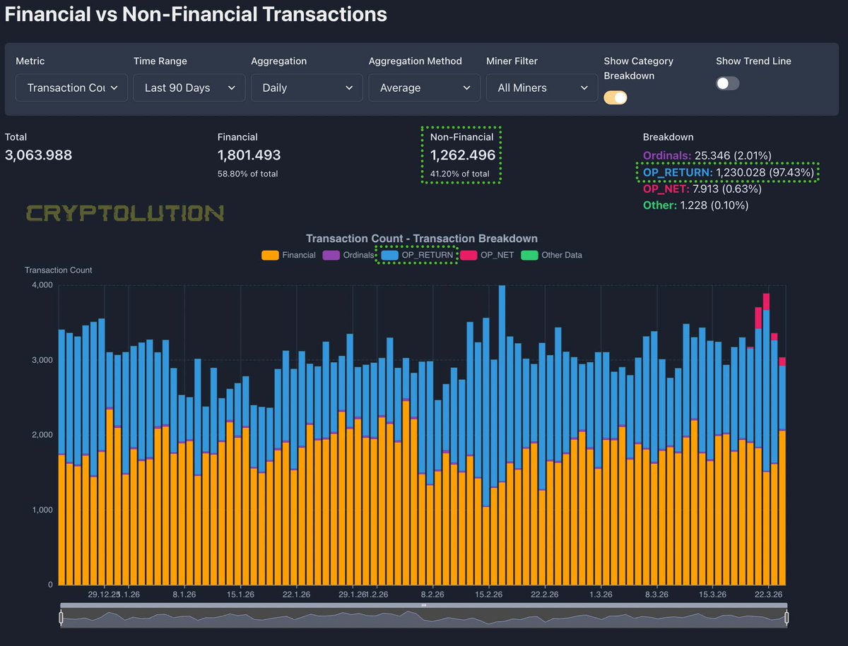This screenshot has height=646, width=848.
Task: Click the Non-Financial value 1,262.496
Action: coord(463,155)
